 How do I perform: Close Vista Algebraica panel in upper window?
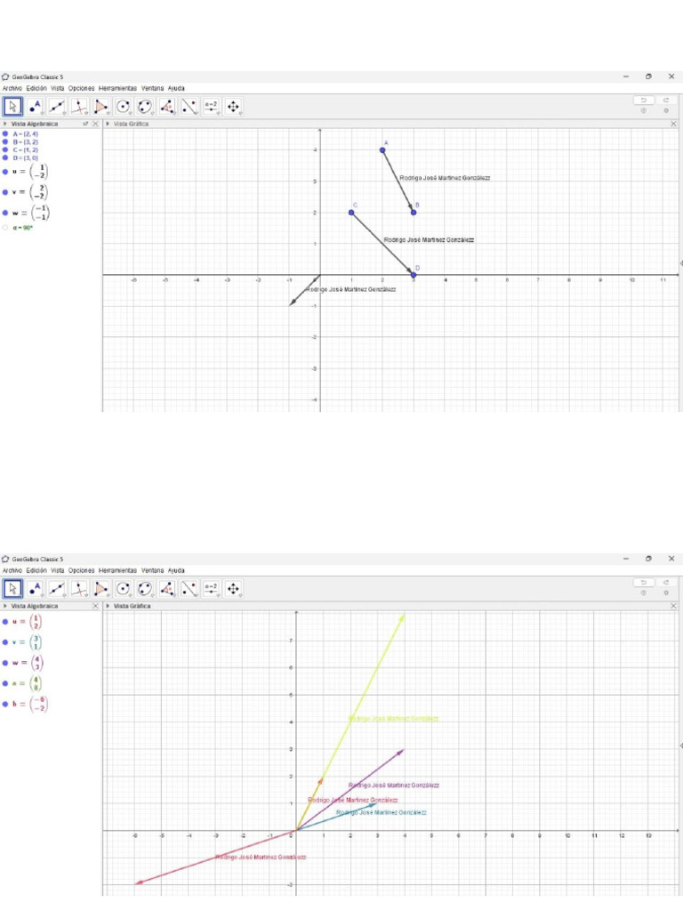tap(96, 124)
